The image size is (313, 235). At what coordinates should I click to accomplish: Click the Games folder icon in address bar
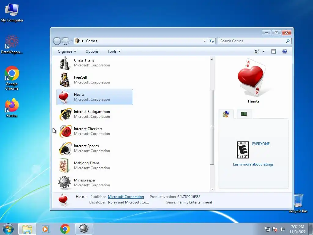click(x=77, y=41)
